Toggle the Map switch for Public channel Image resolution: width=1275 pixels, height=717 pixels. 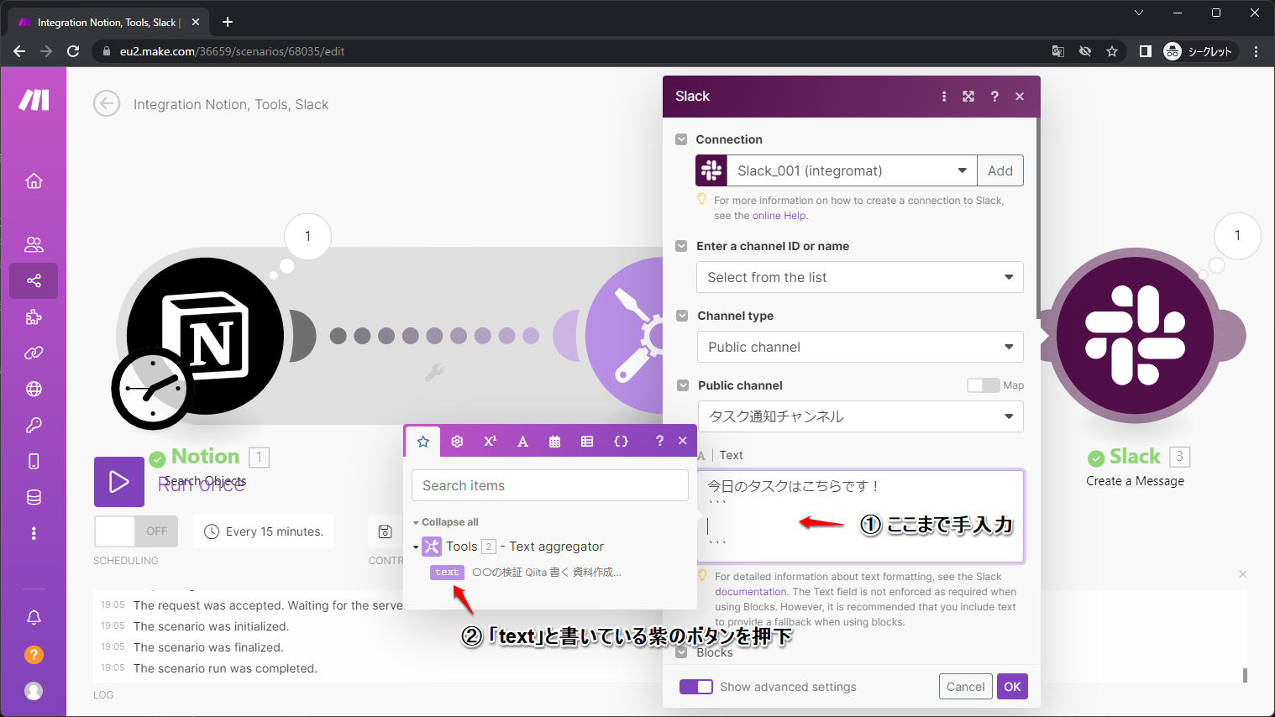click(x=983, y=385)
